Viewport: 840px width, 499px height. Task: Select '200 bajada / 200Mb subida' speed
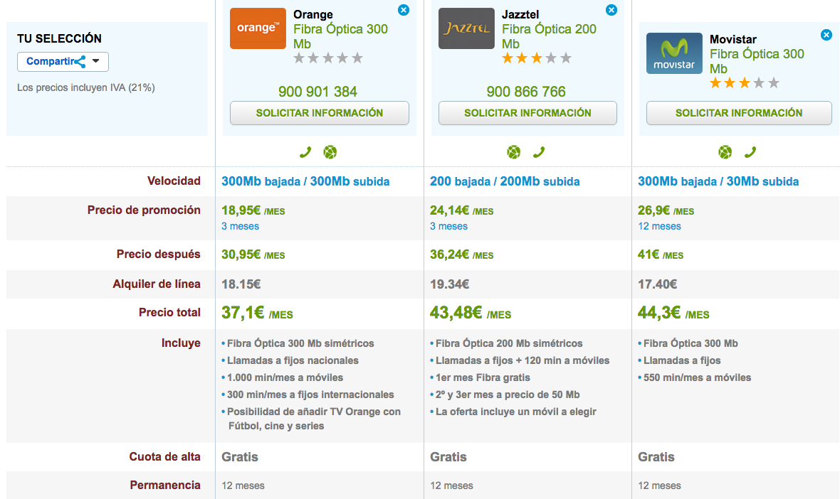coord(505,181)
